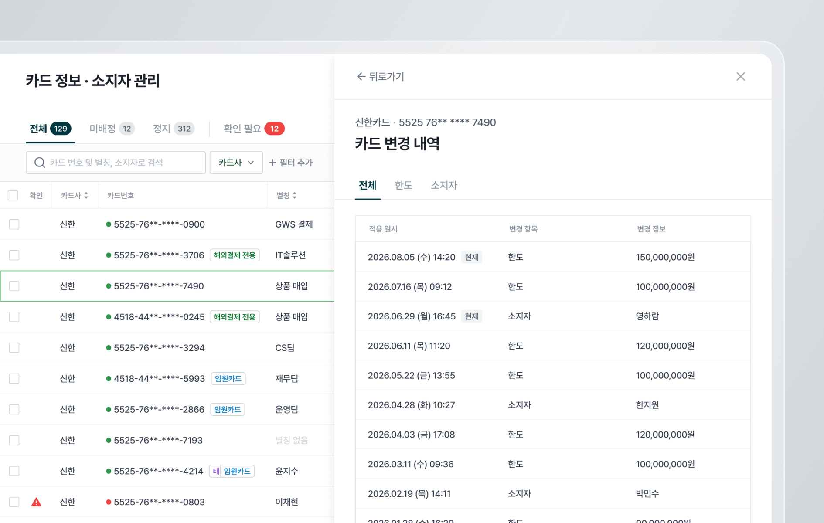Viewport: 824px width, 523px height.
Task: Click history row 2026.05.22 (금) 13:55
Action: [x=553, y=376]
